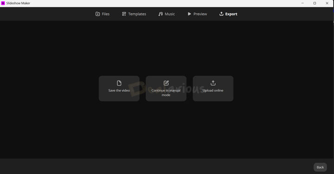This screenshot has height=174, width=334.
Task: Select the Export tab
Action: 228,14
